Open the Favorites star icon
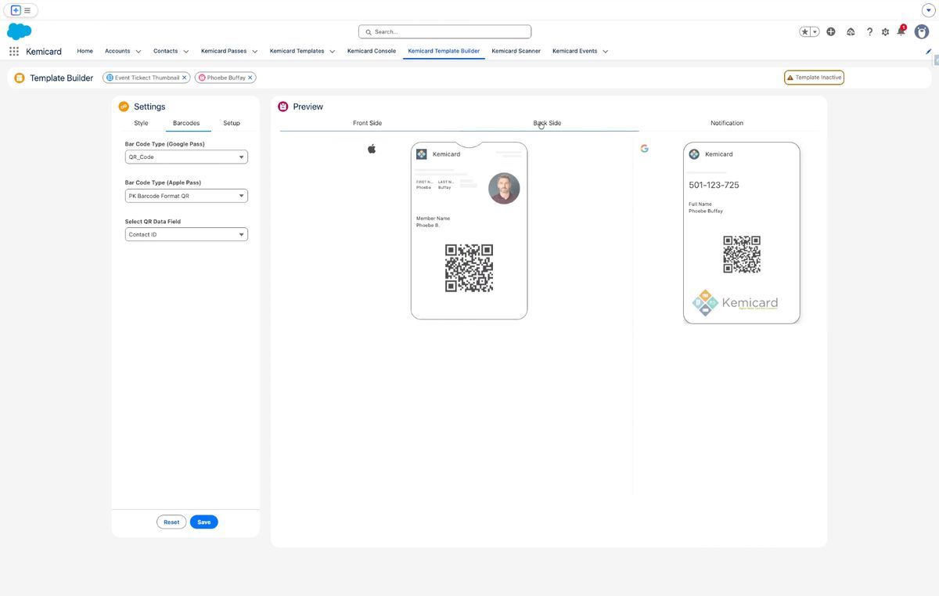The image size is (939, 596). (x=805, y=32)
